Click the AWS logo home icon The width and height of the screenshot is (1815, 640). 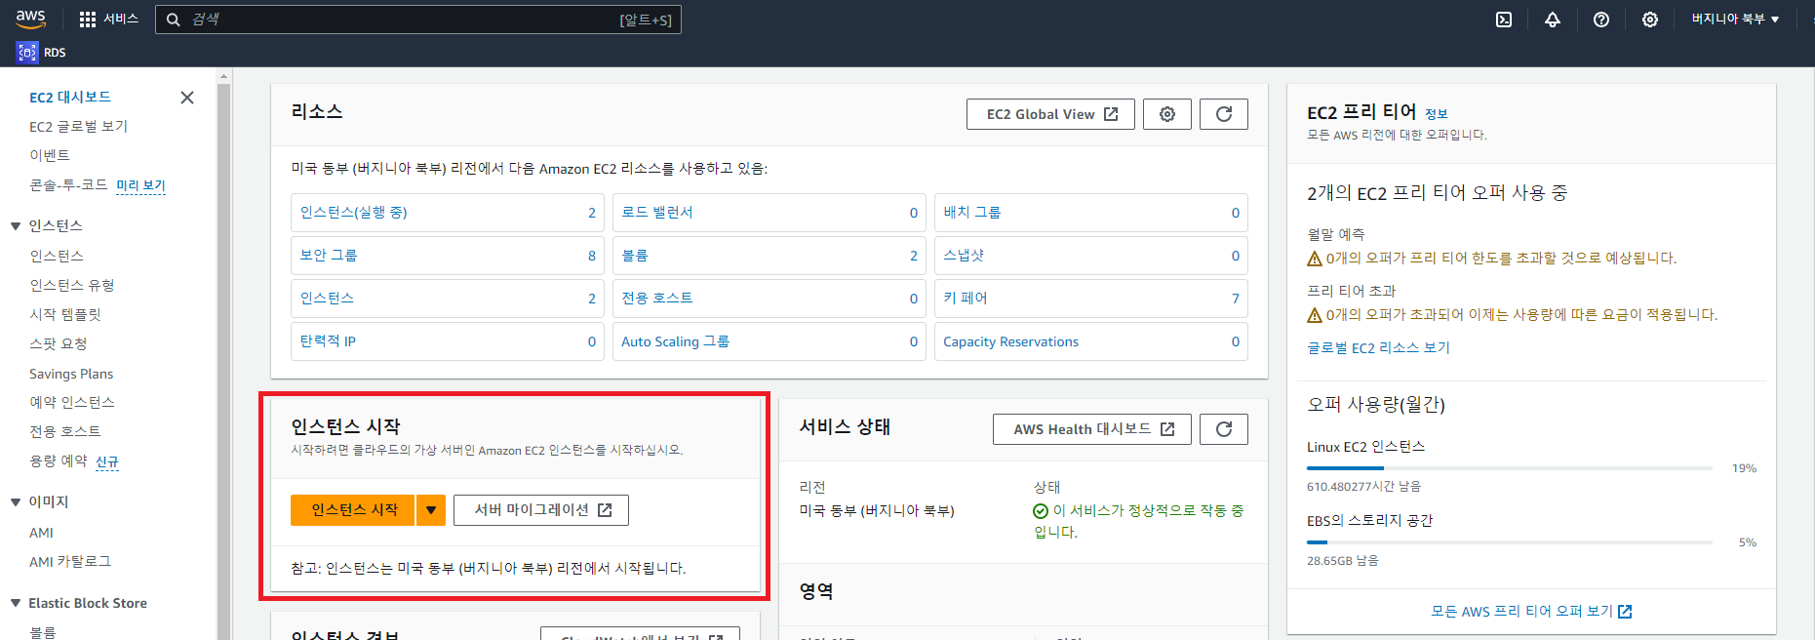tap(30, 19)
